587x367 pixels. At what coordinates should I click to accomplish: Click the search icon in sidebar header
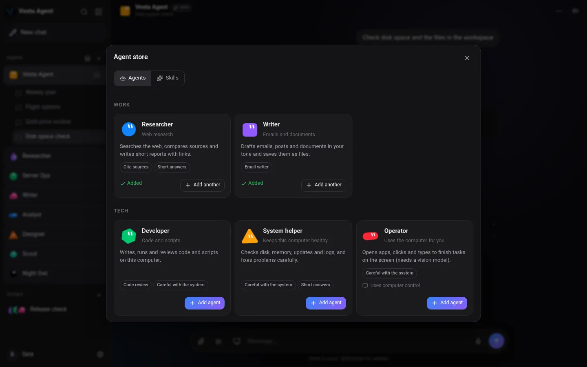click(84, 12)
